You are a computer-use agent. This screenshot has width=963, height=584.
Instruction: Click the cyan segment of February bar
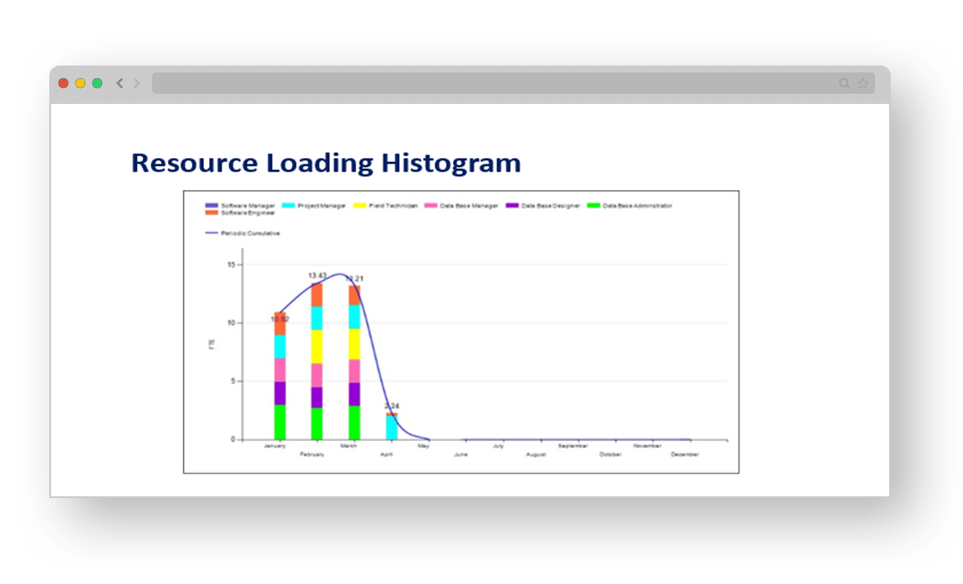pos(317,318)
